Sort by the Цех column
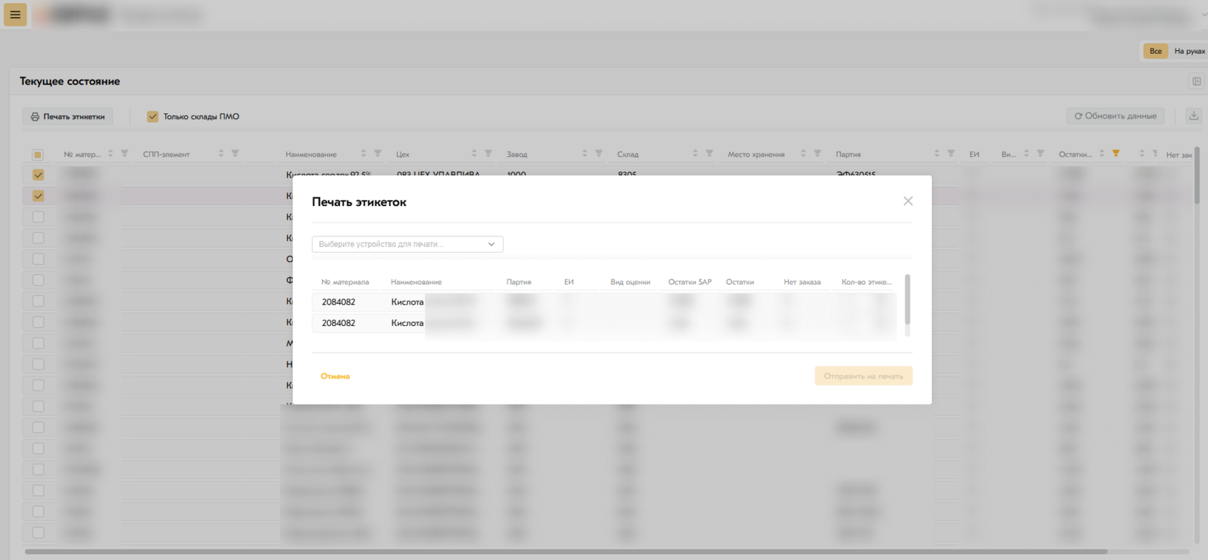1208x560 pixels. [474, 154]
